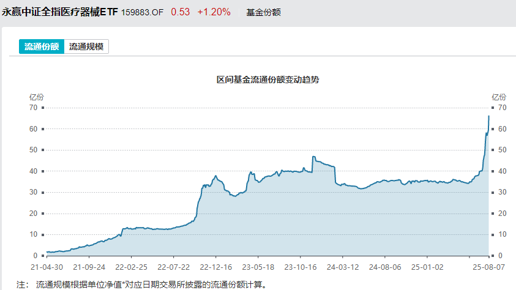
Task: Open the 基金份额 section label
Action: pyautogui.click(x=263, y=12)
